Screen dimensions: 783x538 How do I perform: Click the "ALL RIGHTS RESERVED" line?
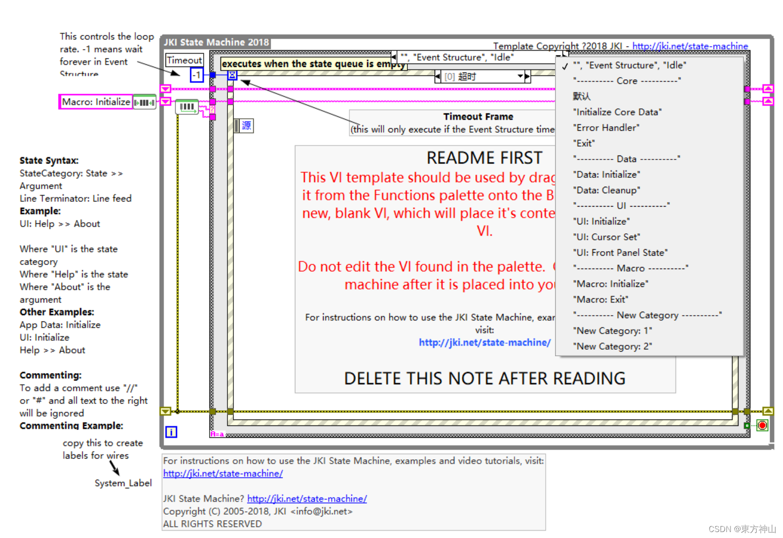point(213,524)
